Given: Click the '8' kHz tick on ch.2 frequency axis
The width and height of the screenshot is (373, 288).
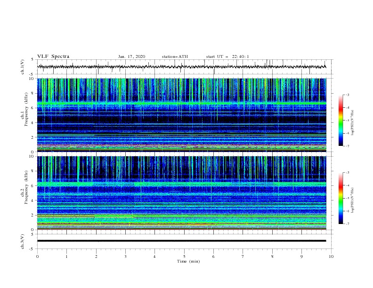Looking at the screenshot, I should point(33,171).
